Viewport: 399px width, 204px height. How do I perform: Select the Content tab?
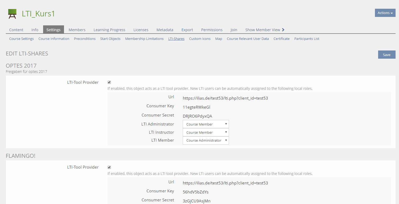[x=16, y=30]
